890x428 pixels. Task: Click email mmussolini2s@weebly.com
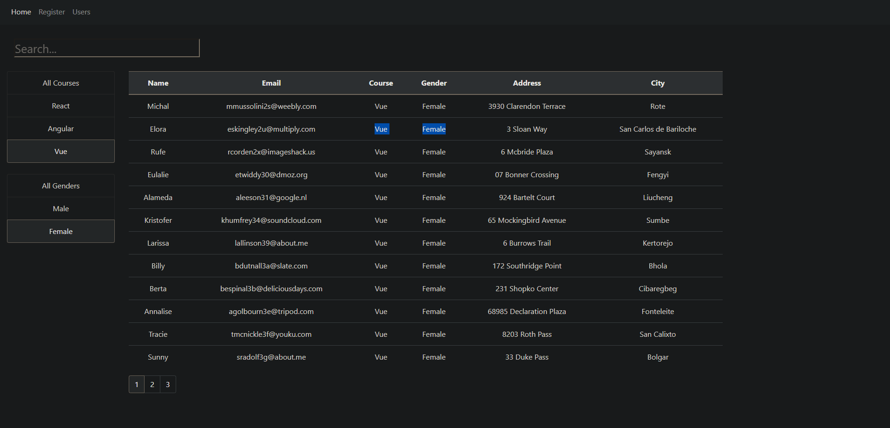tap(271, 107)
